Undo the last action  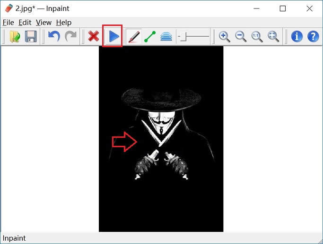click(54, 36)
